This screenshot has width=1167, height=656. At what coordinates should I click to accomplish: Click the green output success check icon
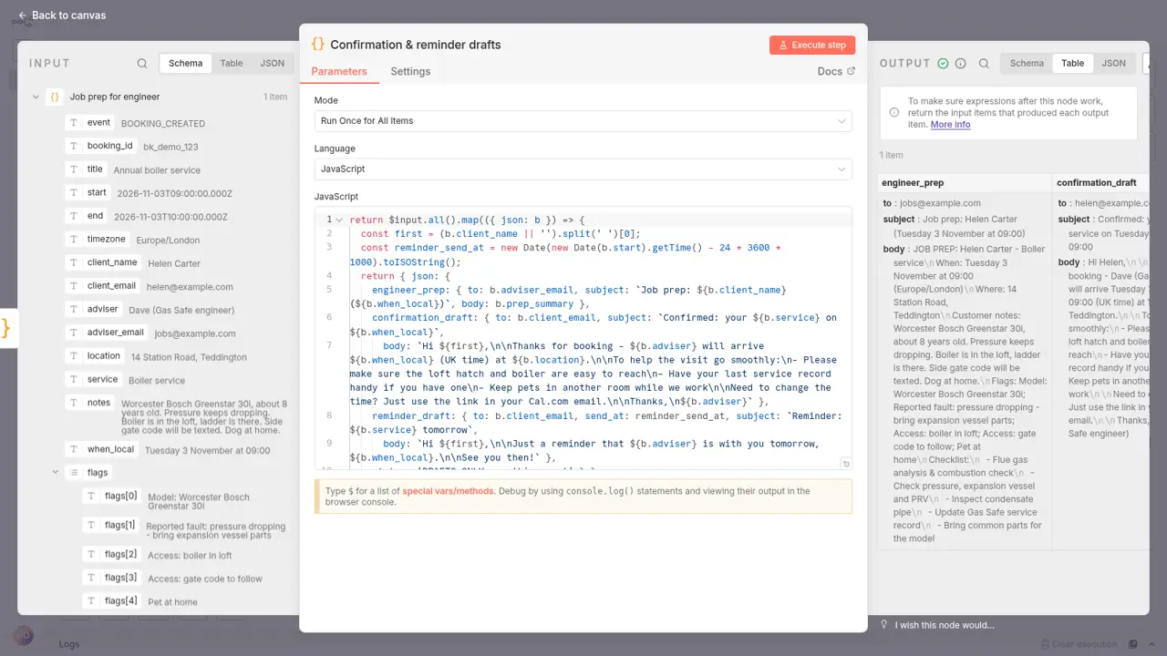pyautogui.click(x=943, y=64)
